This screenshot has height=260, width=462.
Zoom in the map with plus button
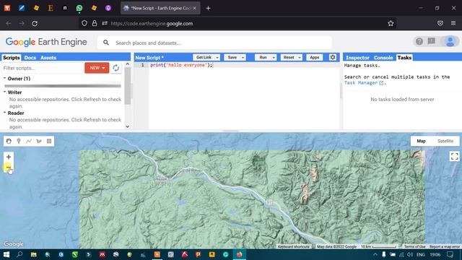click(9, 157)
